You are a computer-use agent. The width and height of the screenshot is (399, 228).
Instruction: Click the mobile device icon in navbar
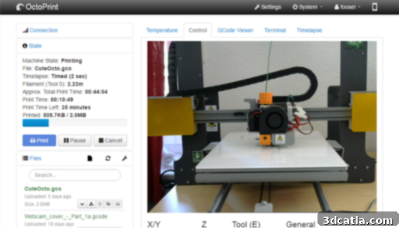coord(374,7)
